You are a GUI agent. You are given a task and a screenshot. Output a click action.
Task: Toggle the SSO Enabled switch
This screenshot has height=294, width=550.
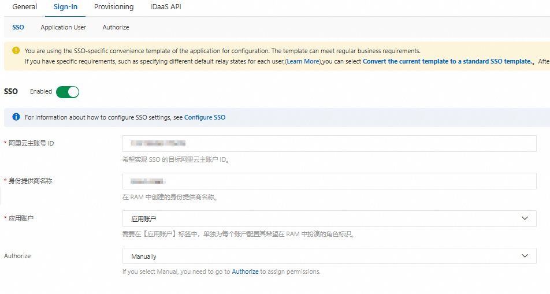pos(68,92)
